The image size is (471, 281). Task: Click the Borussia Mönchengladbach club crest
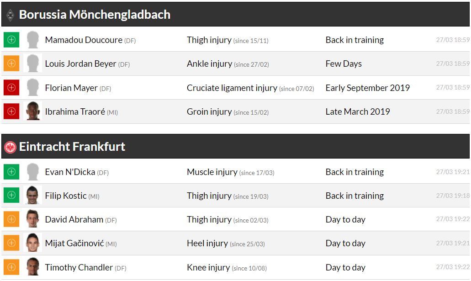click(10, 15)
